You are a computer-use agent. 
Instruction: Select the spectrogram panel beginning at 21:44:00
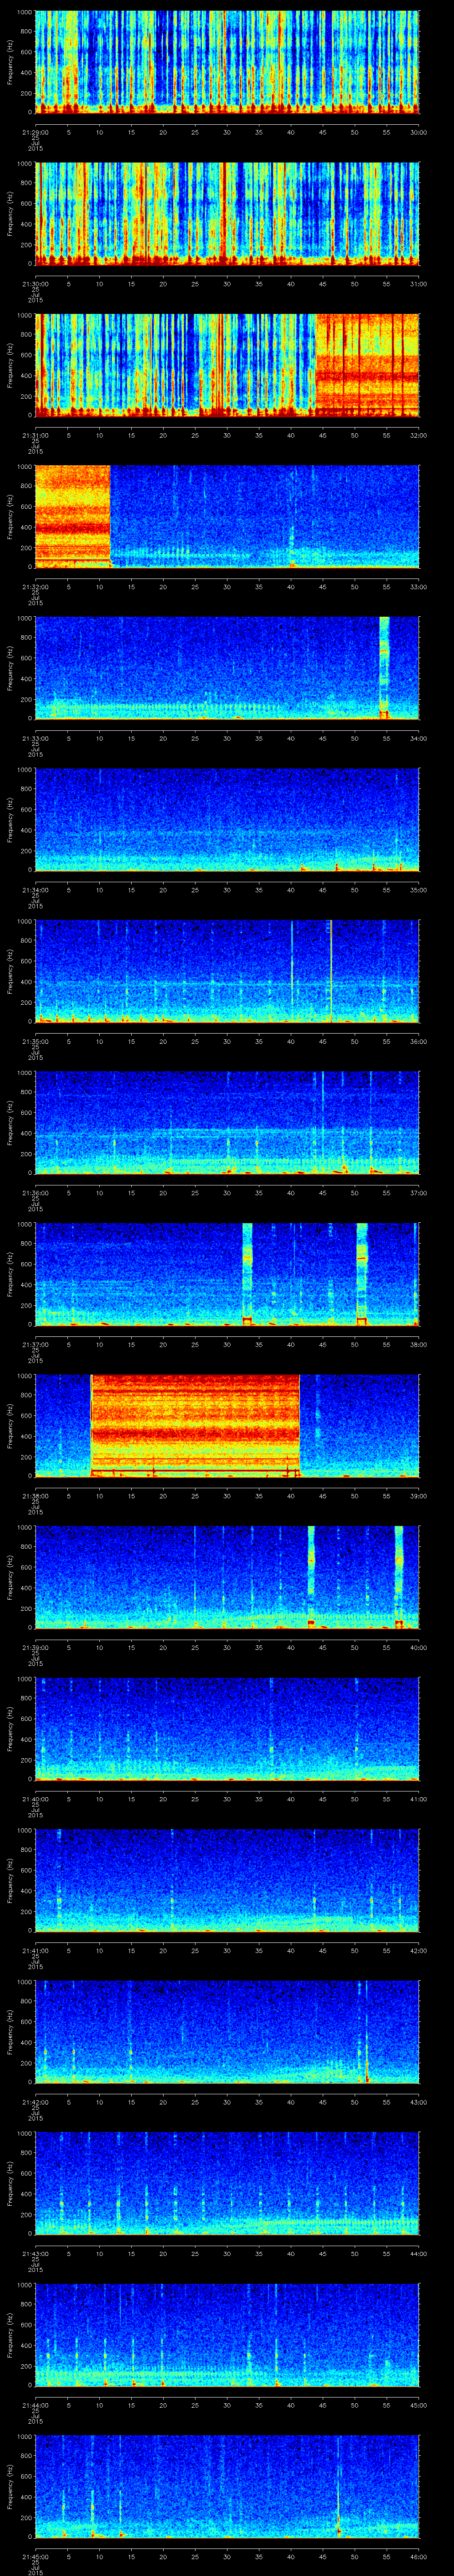(227, 2335)
